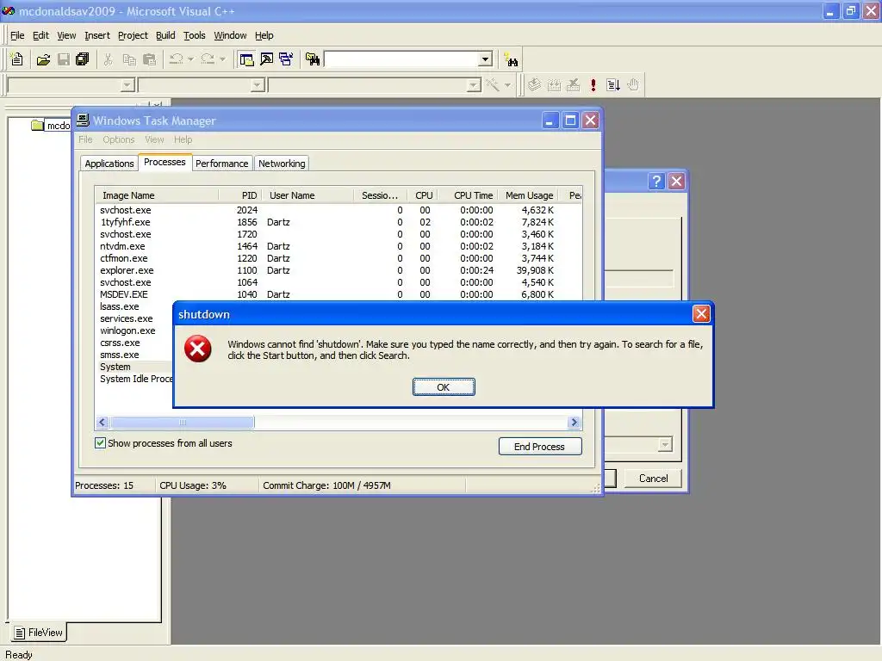Click the Compile build toolbar icon
The image size is (882, 661).
tap(534, 85)
